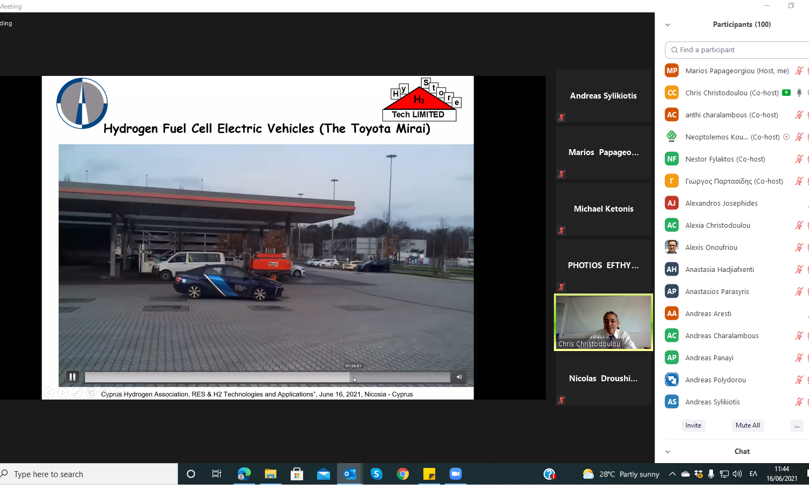
Task: Open Skype from the taskbar
Action: coord(376,474)
